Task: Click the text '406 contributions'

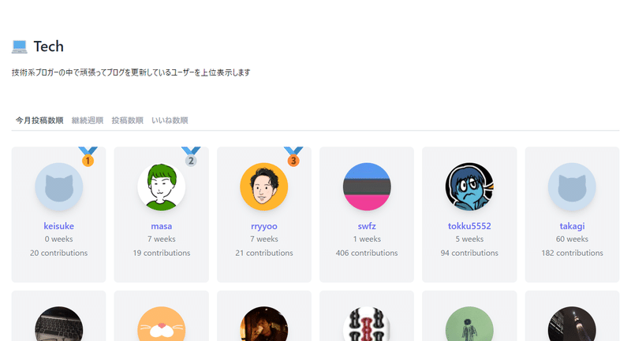Action: point(367,253)
